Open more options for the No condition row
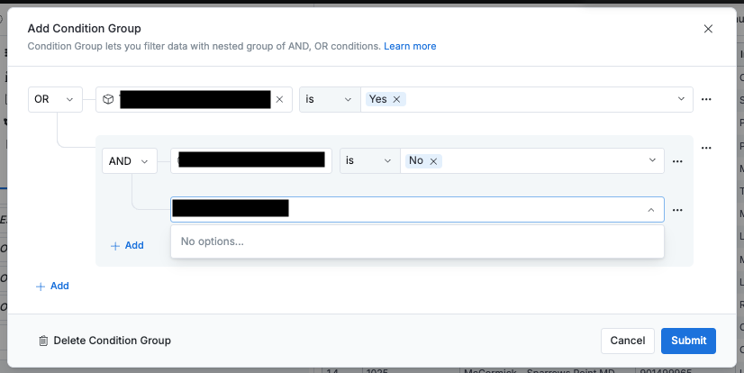Image resolution: width=744 pixels, height=373 pixels. click(x=677, y=161)
